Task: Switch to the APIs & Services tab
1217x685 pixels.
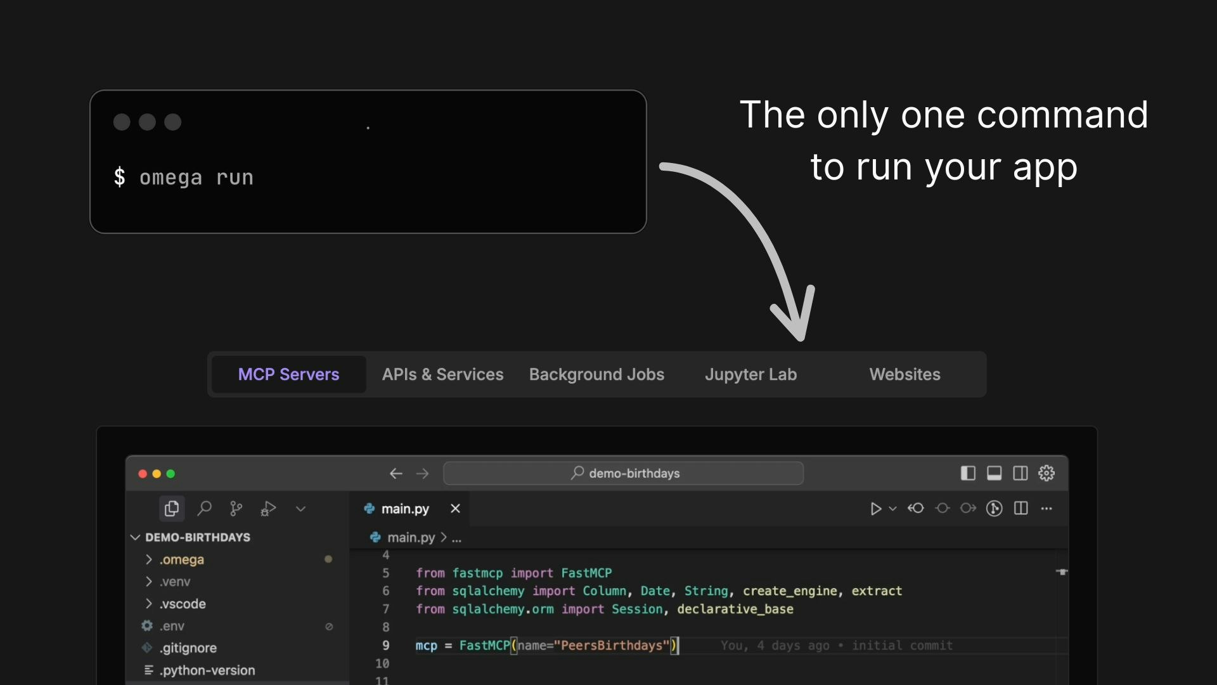Action: (442, 374)
